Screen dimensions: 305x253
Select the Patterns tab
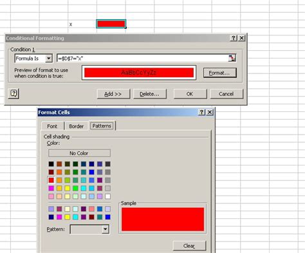click(102, 126)
